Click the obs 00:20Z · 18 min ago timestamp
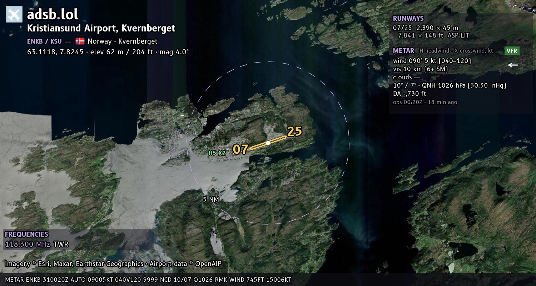 coord(425,102)
